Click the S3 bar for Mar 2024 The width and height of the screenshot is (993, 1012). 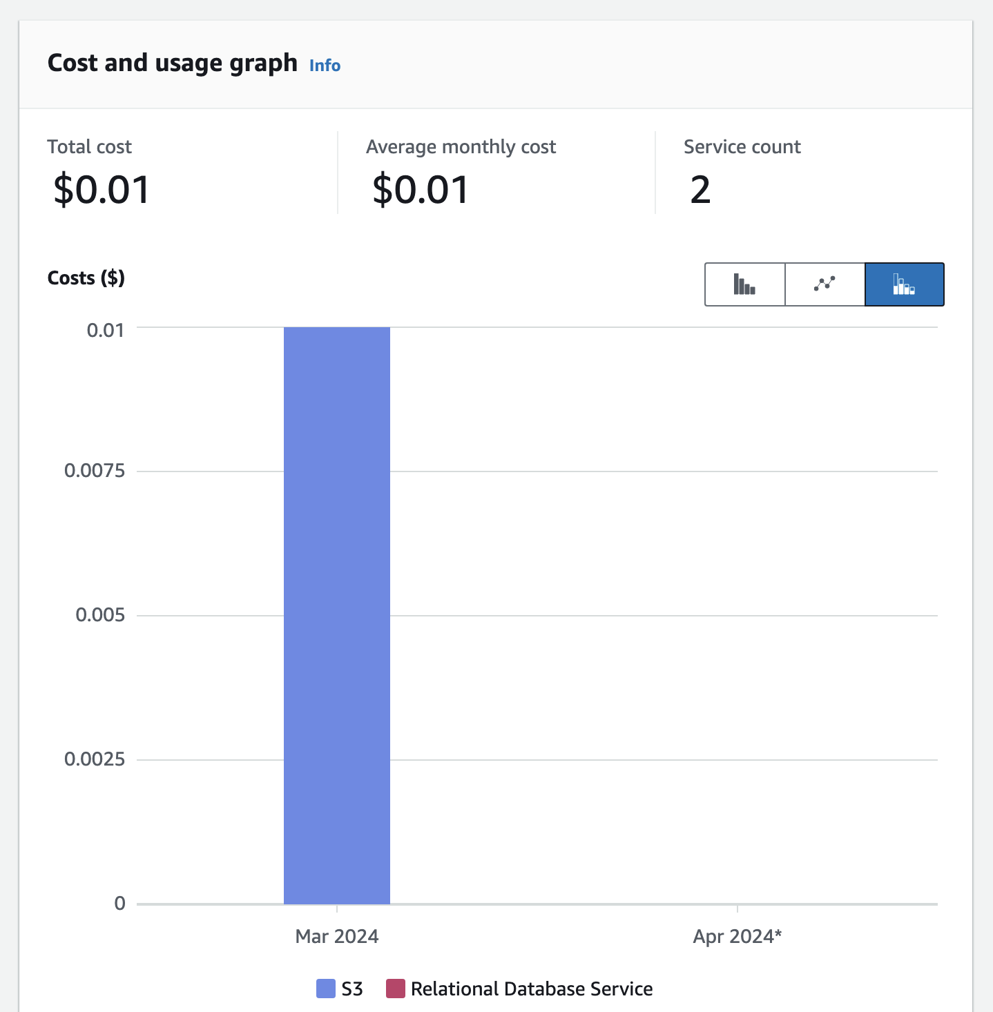point(337,615)
